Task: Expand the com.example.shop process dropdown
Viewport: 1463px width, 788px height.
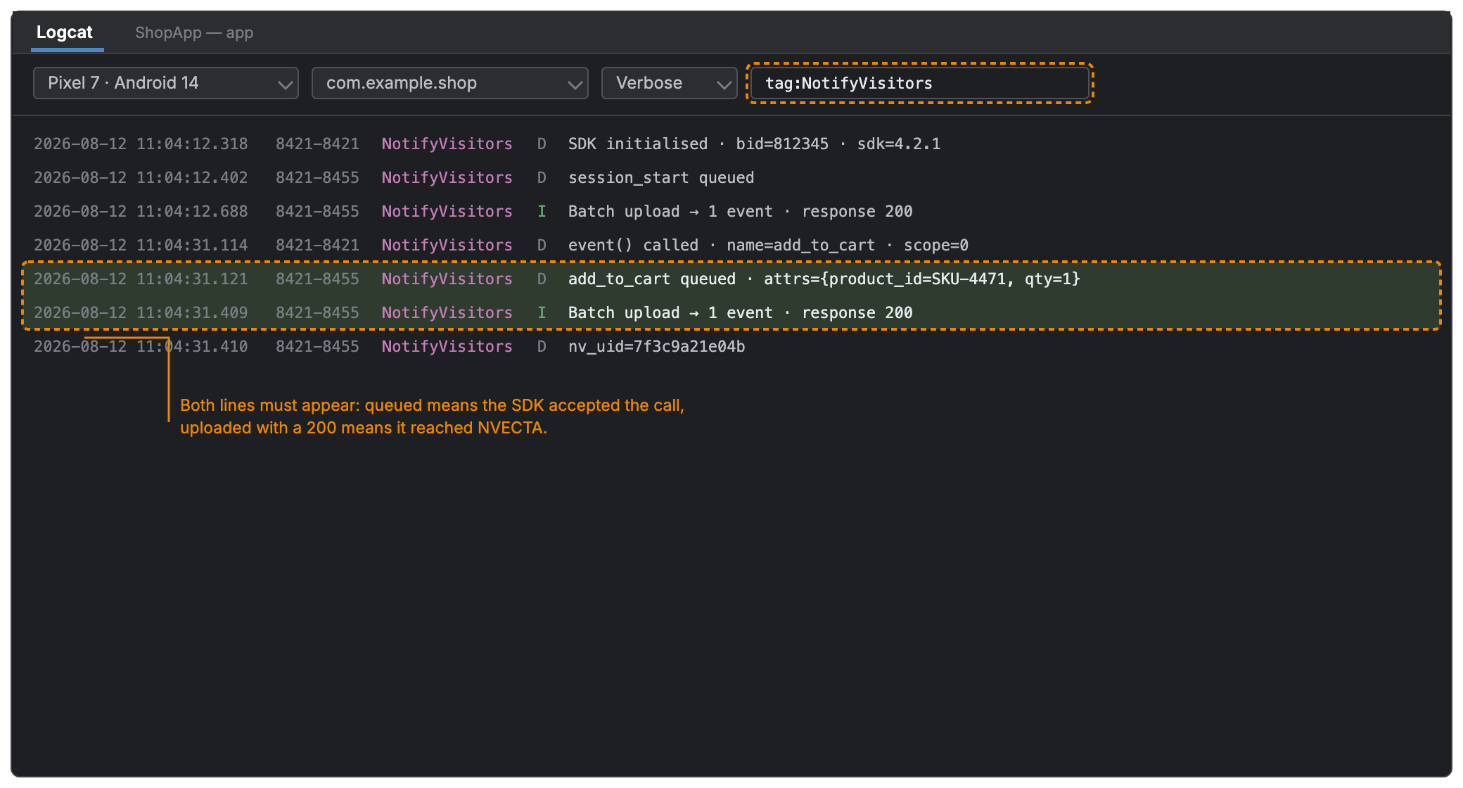Action: coord(450,83)
